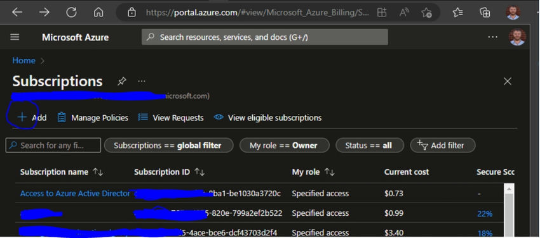540x238 pixels.
Task: Click Specified access in the $0.99 row
Action: point(320,213)
